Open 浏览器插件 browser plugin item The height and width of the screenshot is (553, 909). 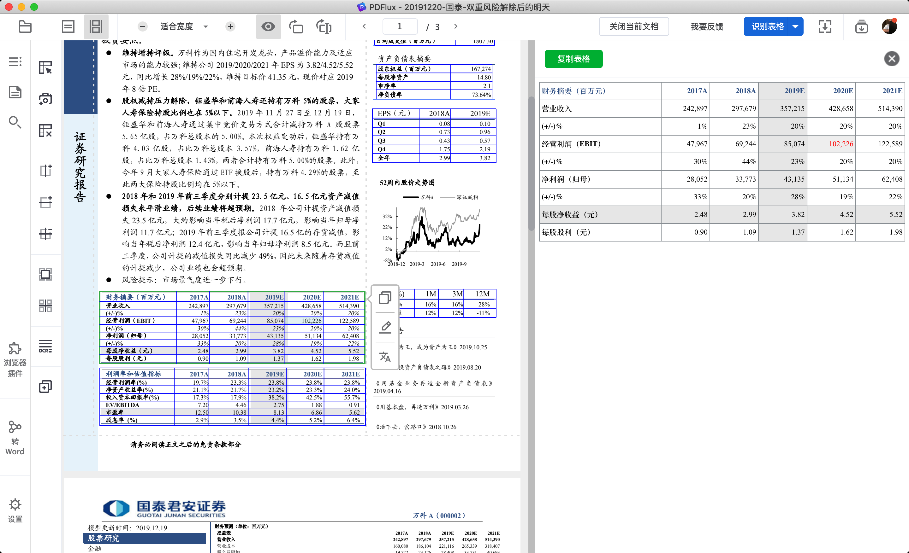[15, 359]
